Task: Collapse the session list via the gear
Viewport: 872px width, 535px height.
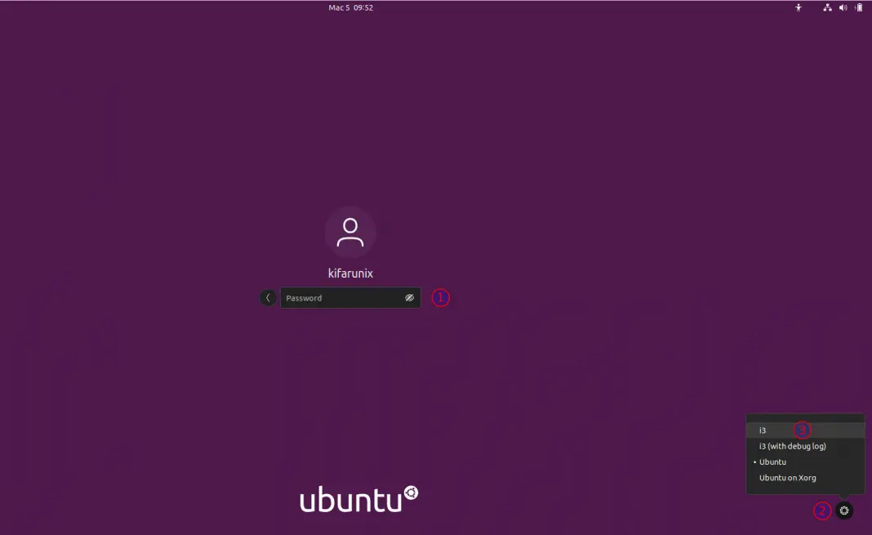Action: point(843,510)
